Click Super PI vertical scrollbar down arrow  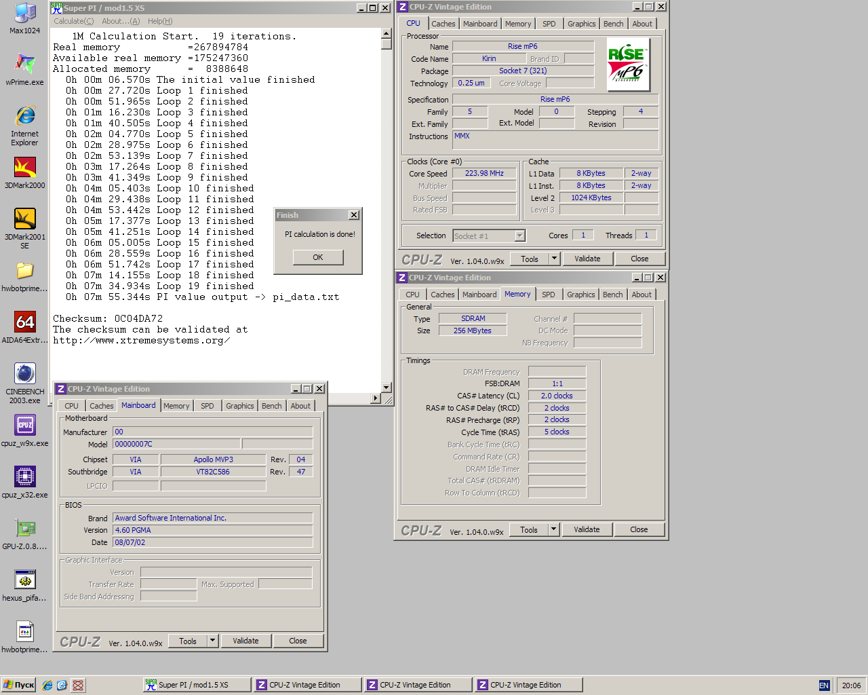[387, 388]
